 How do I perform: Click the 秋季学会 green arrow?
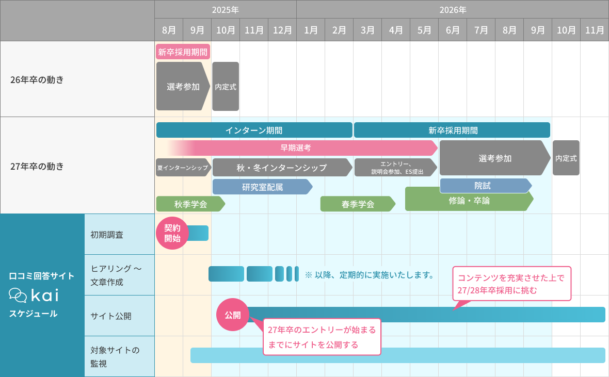(190, 204)
